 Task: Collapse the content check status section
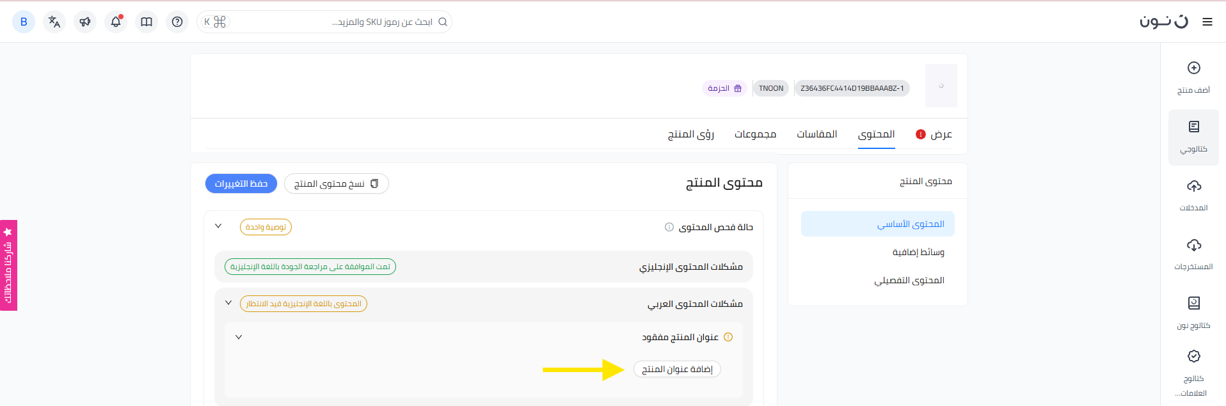pos(218,226)
